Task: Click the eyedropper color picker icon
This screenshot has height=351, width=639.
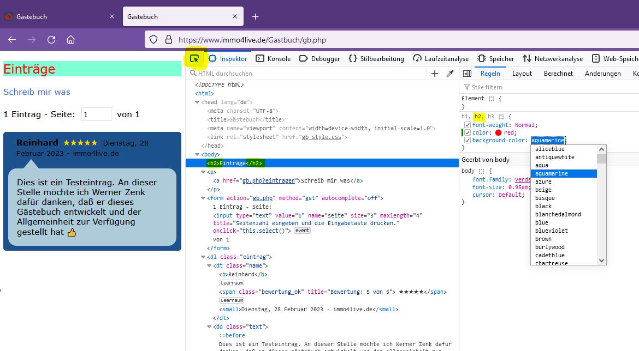Action: [450, 74]
